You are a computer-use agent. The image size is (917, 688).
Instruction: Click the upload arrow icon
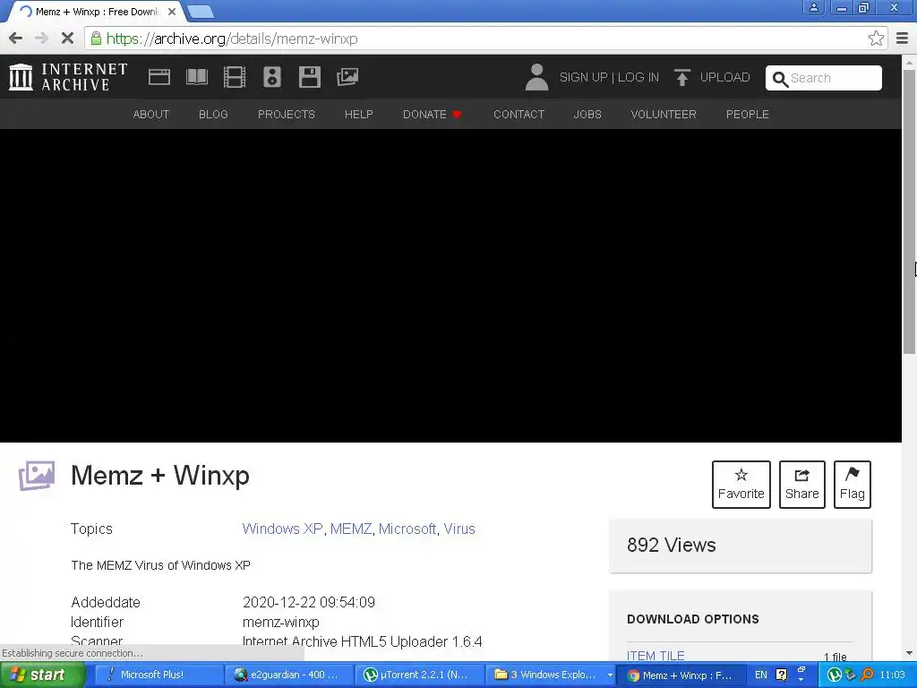point(681,77)
